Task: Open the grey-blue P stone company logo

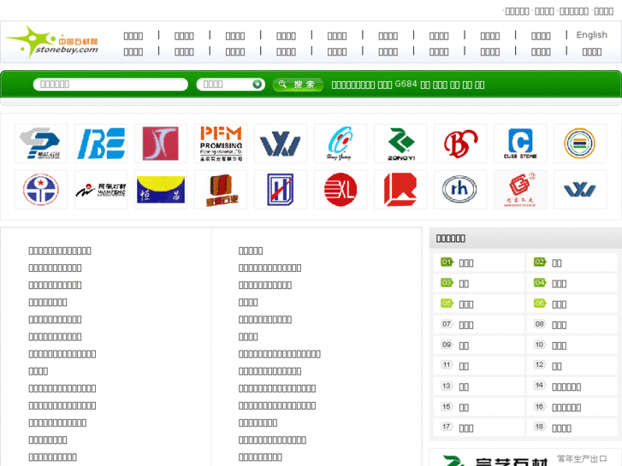Action: (x=41, y=144)
